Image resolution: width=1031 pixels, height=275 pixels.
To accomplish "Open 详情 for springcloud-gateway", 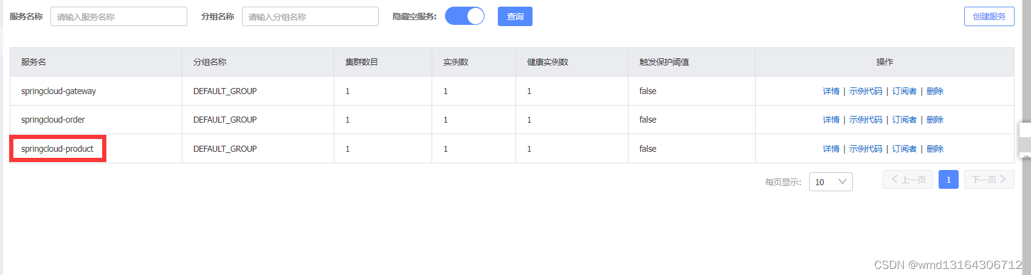I will [831, 91].
